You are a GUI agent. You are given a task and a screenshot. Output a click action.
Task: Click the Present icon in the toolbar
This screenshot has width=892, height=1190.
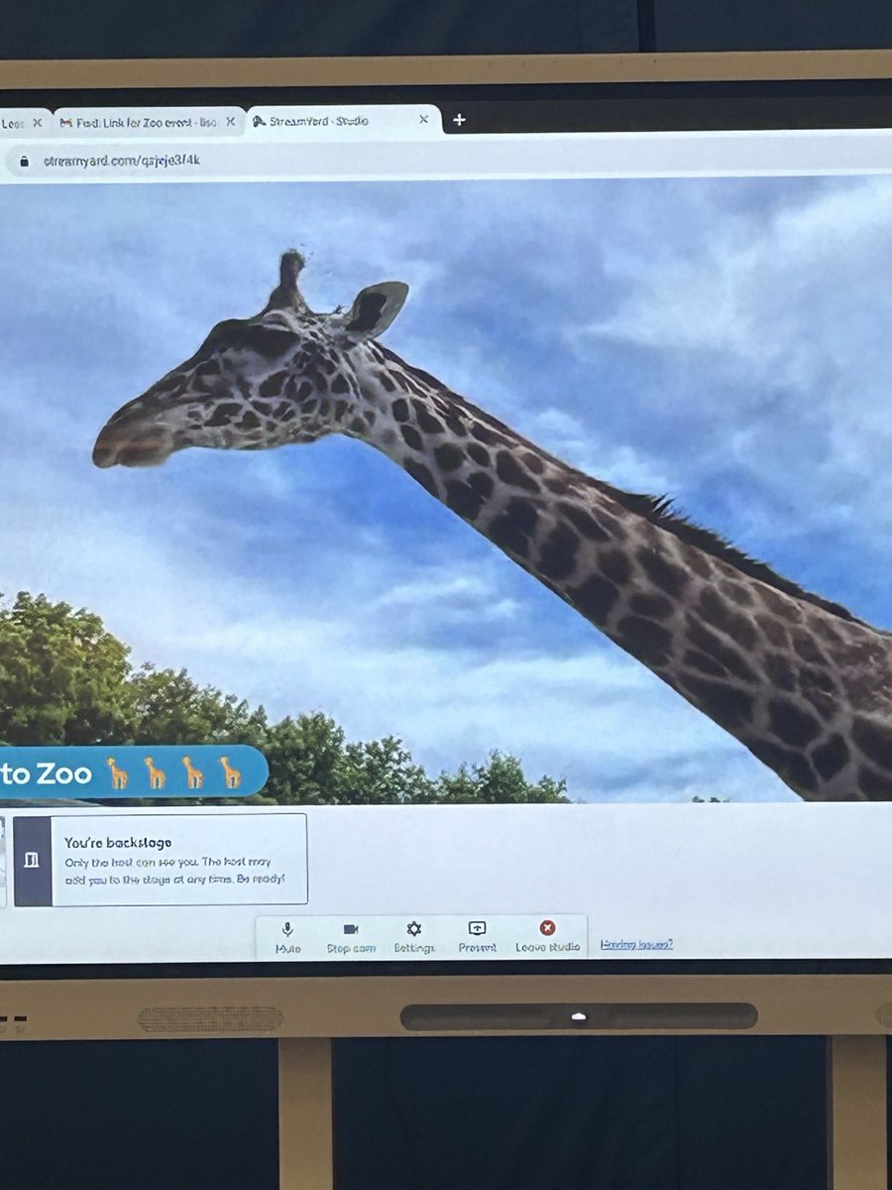tap(477, 928)
